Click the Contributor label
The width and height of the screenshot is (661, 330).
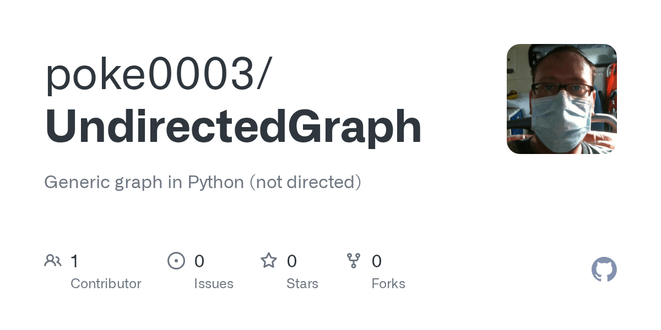click(106, 284)
